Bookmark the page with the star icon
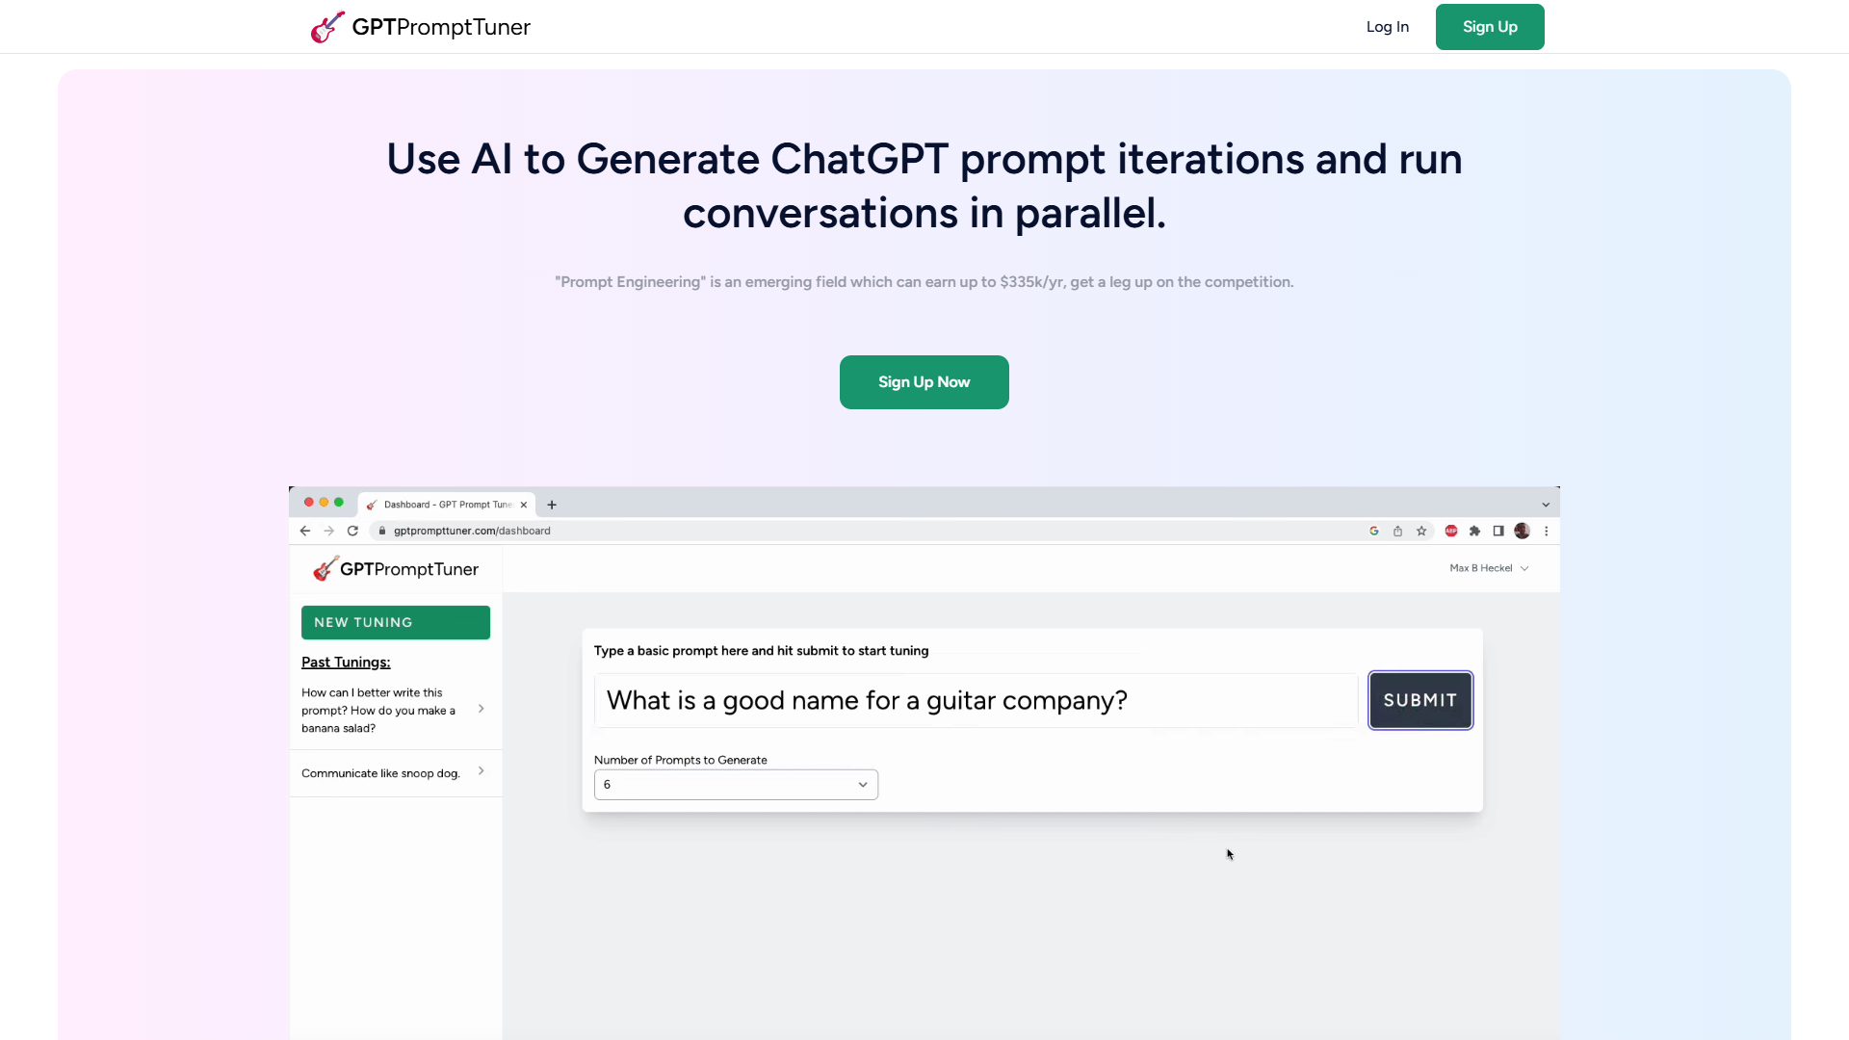 [1422, 531]
